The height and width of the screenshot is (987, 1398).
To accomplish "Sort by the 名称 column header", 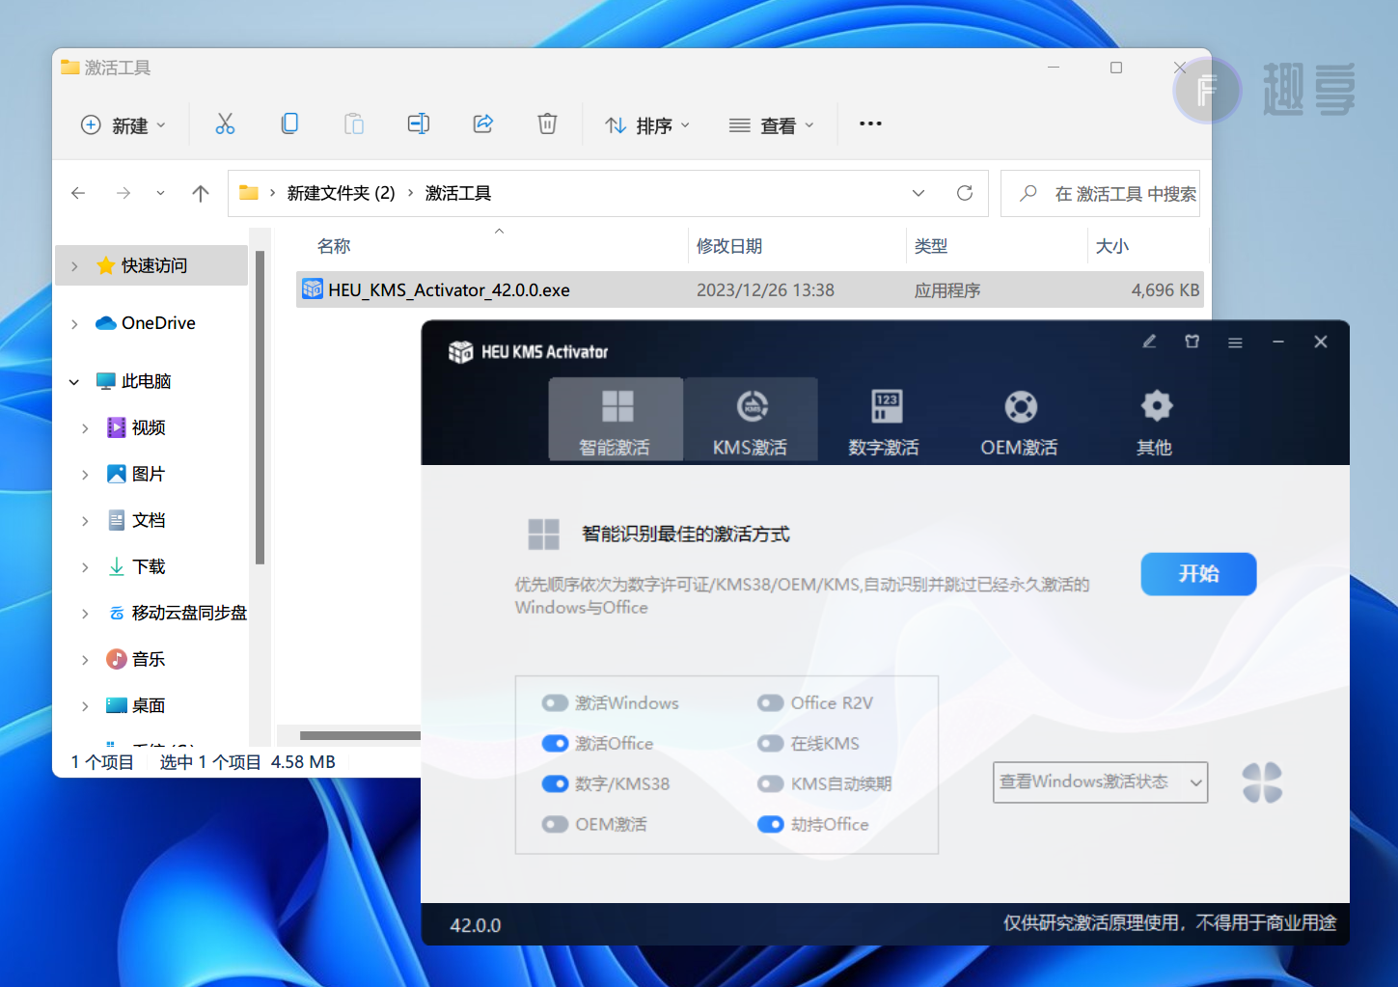I will click(334, 246).
